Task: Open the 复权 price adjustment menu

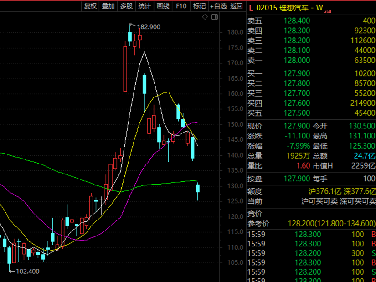Action: (90, 6)
